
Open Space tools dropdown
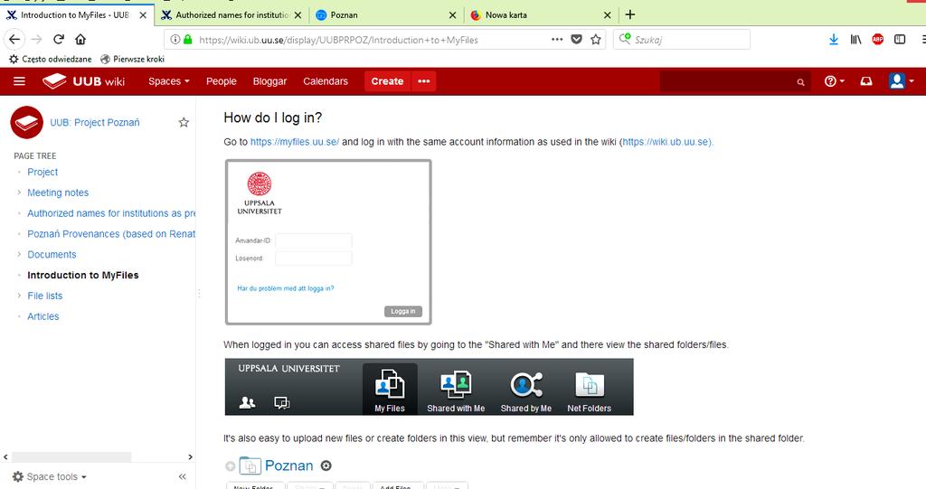[x=51, y=476]
